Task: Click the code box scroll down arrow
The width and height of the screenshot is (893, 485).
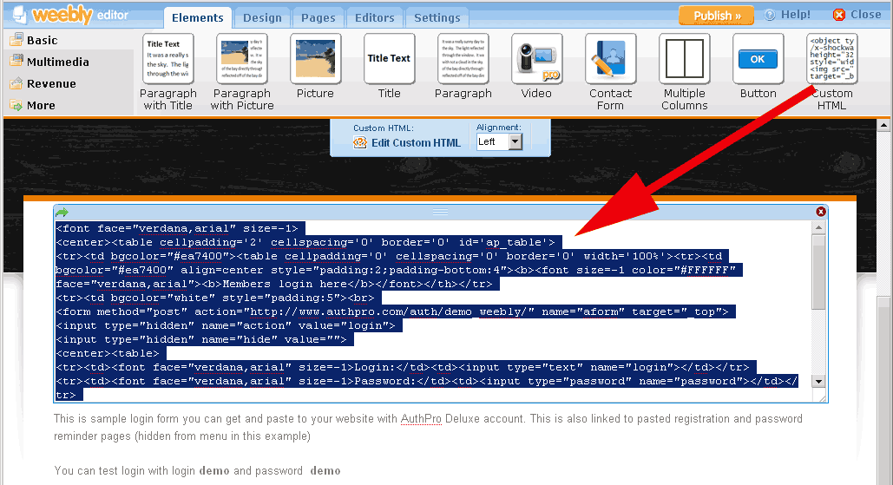Action: pyautogui.click(x=819, y=382)
